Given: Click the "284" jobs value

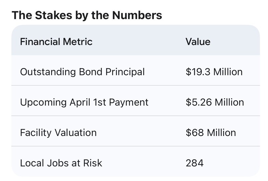Looking at the screenshot, I should (x=195, y=163).
